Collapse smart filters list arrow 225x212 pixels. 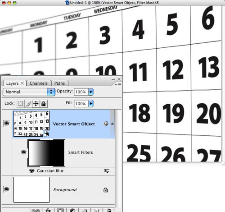click(x=112, y=124)
